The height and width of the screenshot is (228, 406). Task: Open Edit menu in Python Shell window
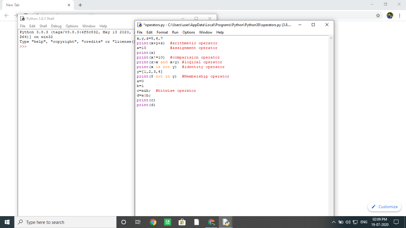pyautogui.click(x=32, y=26)
